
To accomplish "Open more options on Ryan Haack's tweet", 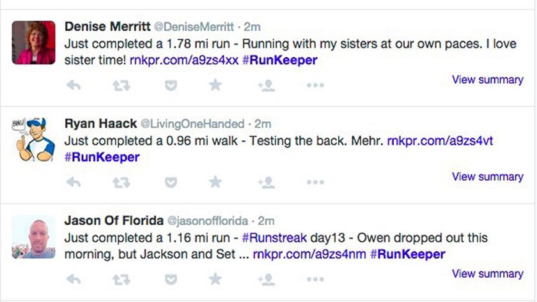I will tap(315, 183).
